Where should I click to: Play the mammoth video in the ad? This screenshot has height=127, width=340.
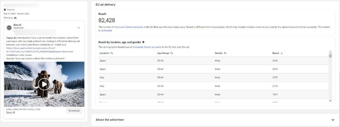coord(44,84)
